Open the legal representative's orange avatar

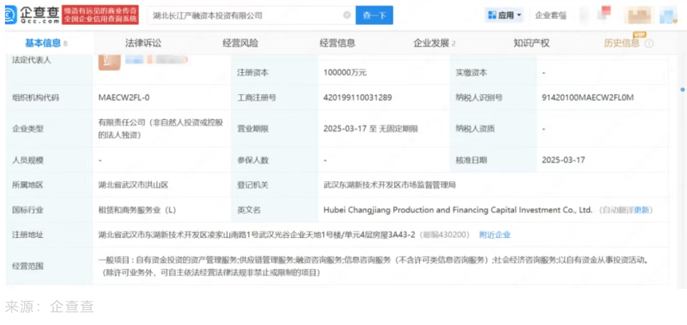point(109,62)
